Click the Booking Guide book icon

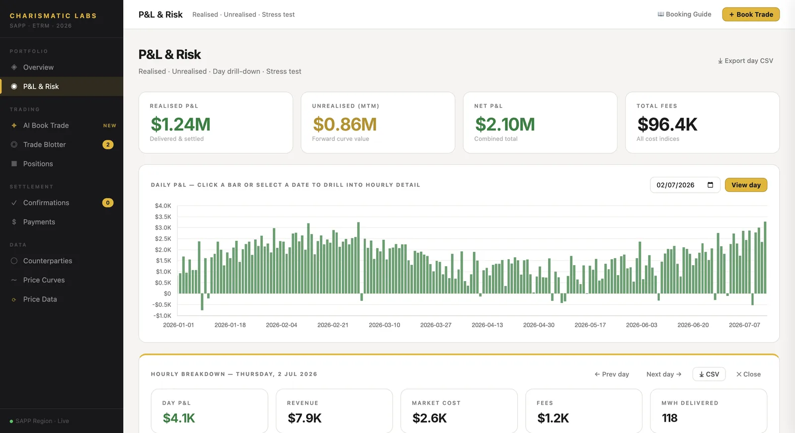[x=661, y=14]
